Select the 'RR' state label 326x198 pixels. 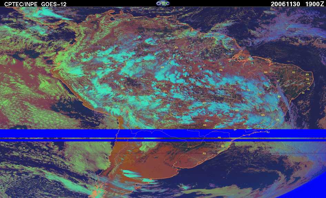[176, 48]
